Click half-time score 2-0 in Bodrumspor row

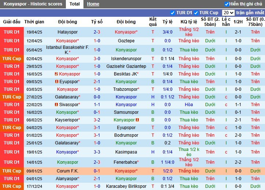[x=238, y=135]
